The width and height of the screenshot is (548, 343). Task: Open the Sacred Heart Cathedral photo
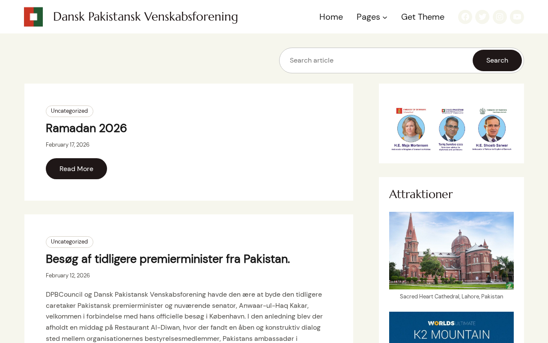point(451,250)
